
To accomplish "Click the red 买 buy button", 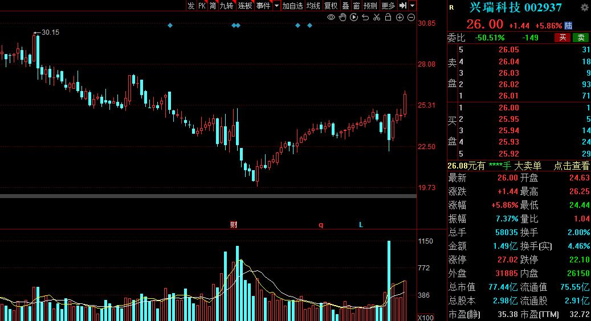I will tap(563, 37).
